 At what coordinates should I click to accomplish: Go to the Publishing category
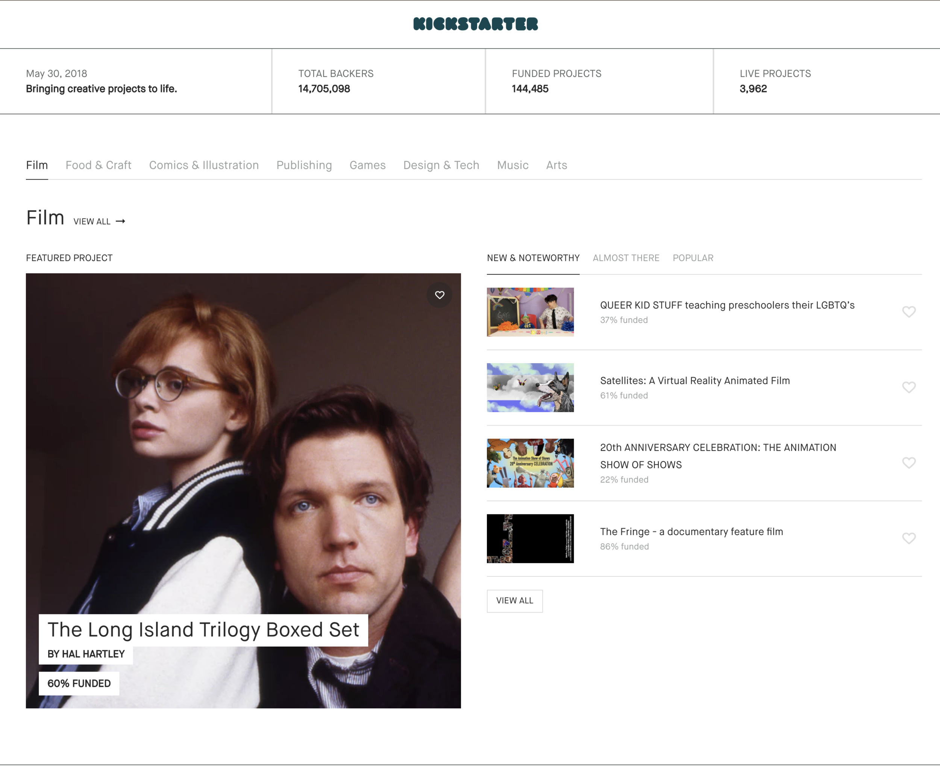(x=304, y=165)
